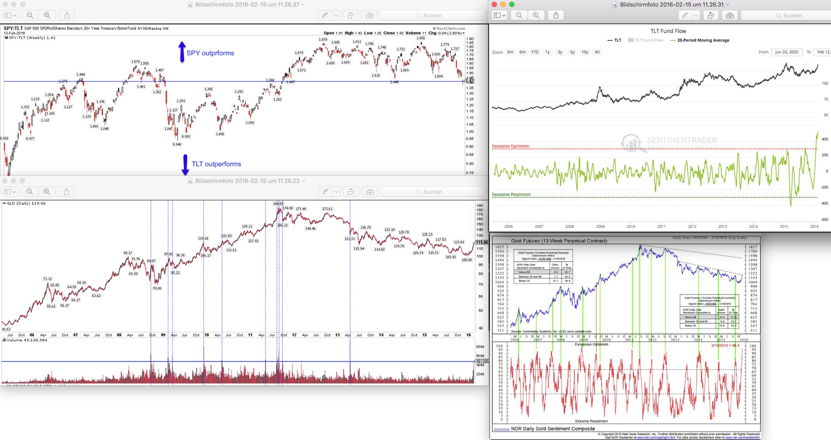831x440 pixels.
Task: Click 'Excessive Pessimism' label on TLT Fund Flow
Action: 511,195
